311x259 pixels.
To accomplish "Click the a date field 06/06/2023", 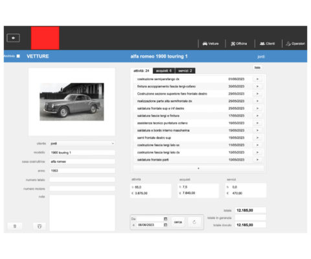I will tap(150, 225).
